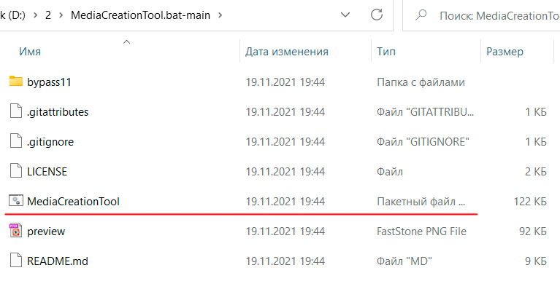Sort by the Дата изменения column header
560x281 pixels.
286,52
